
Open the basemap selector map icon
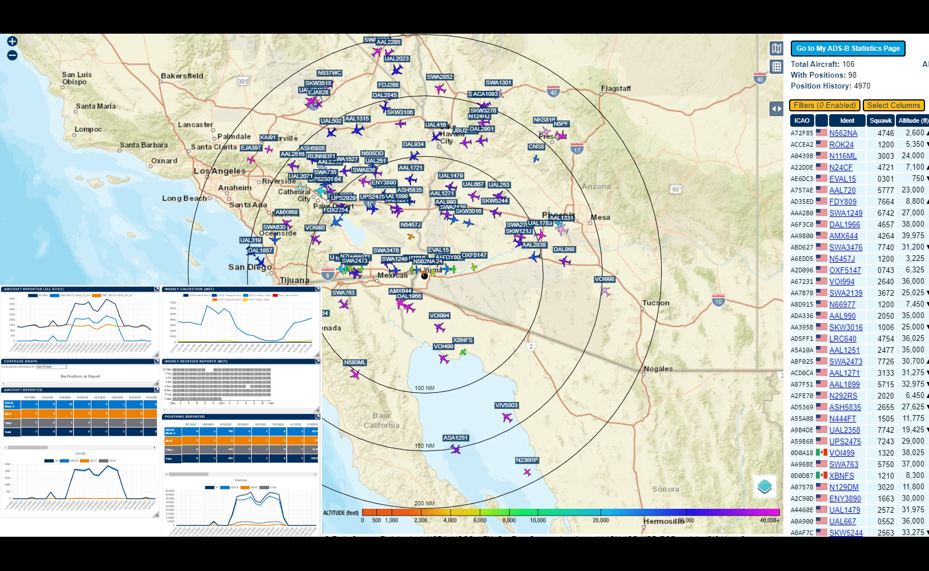[777, 49]
